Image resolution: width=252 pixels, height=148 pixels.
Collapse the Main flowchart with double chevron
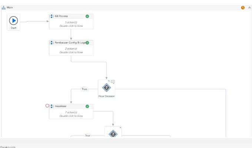coord(249,7)
